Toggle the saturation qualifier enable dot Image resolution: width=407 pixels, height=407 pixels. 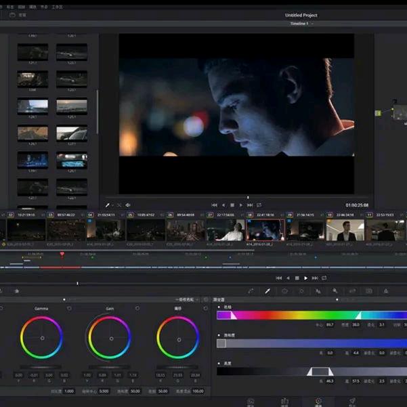[x=219, y=335]
